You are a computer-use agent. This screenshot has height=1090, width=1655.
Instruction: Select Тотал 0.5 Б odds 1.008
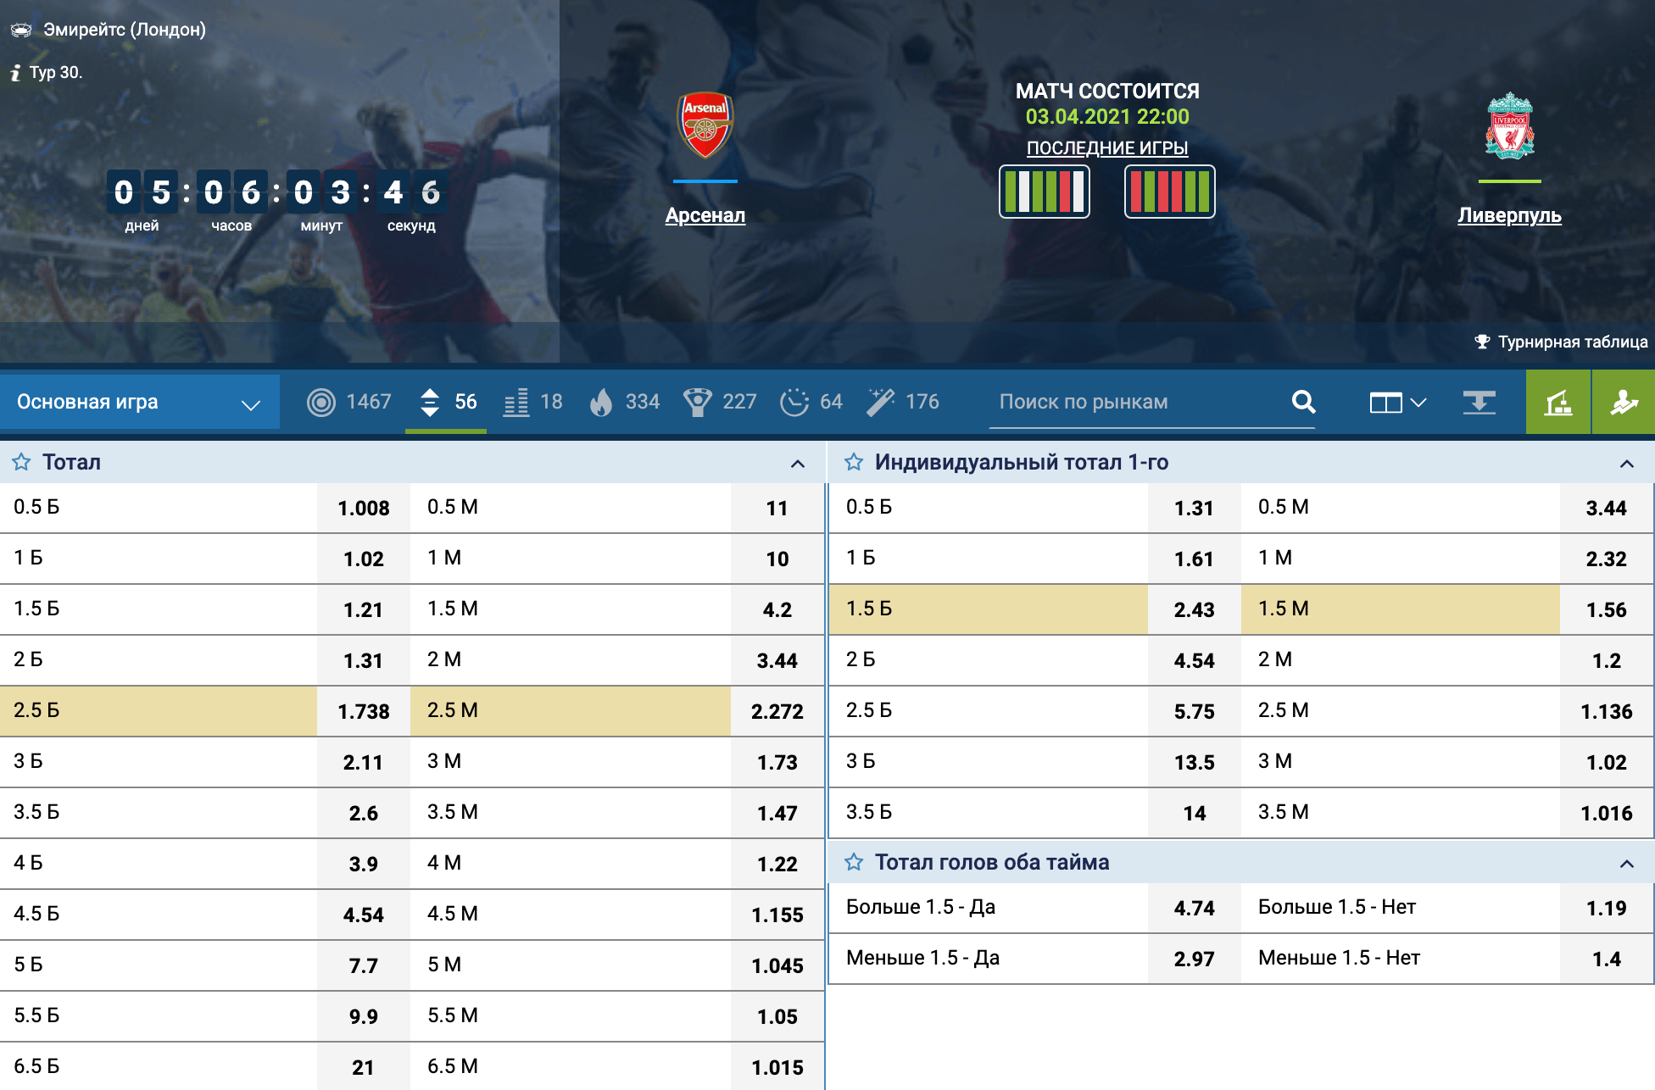pyautogui.click(x=364, y=508)
